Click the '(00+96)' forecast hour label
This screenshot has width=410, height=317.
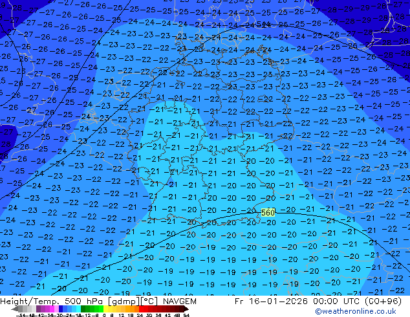(383, 301)
